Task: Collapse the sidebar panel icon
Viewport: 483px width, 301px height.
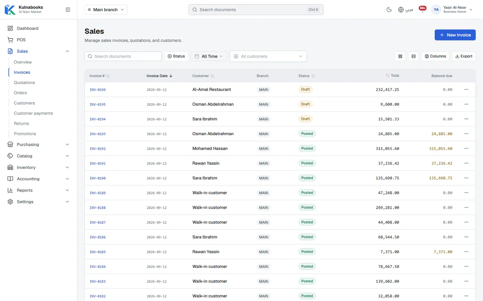Action: (x=68, y=10)
